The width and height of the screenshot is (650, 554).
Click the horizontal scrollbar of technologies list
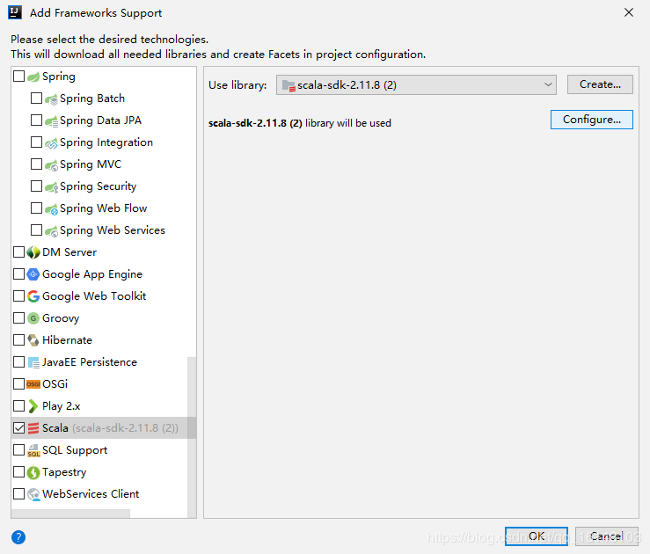(70, 514)
